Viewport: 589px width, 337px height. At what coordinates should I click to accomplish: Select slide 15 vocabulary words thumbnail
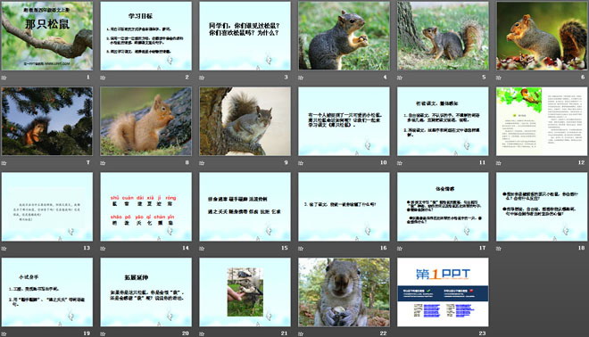coord(245,207)
